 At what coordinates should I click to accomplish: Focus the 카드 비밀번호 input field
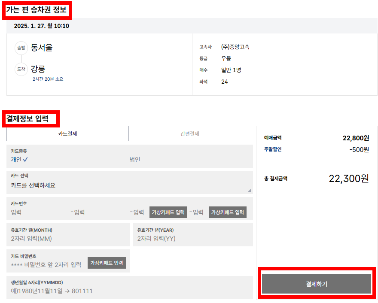47,265
